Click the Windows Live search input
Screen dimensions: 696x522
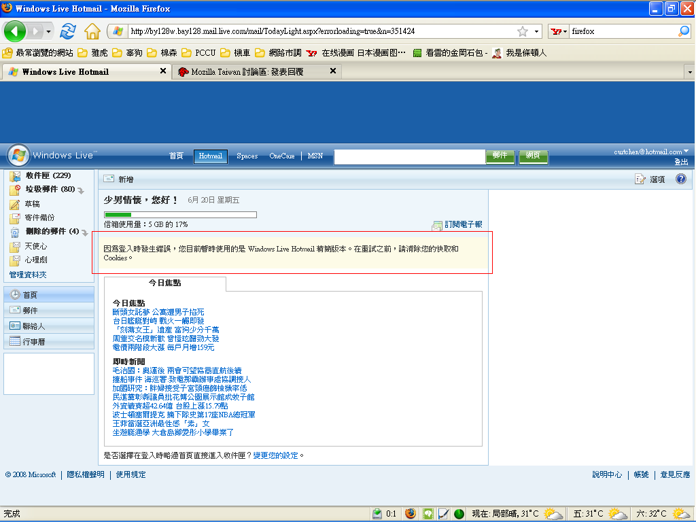click(409, 157)
